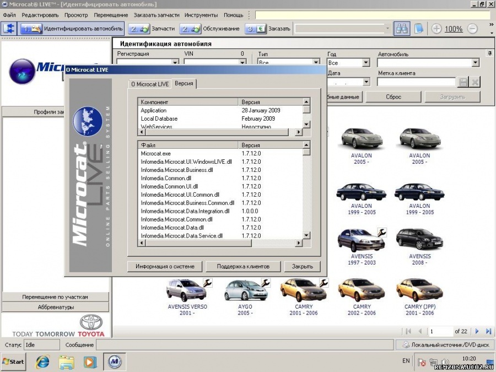
Task: Expand the Тип dropdown
Action: pyautogui.click(x=316, y=62)
